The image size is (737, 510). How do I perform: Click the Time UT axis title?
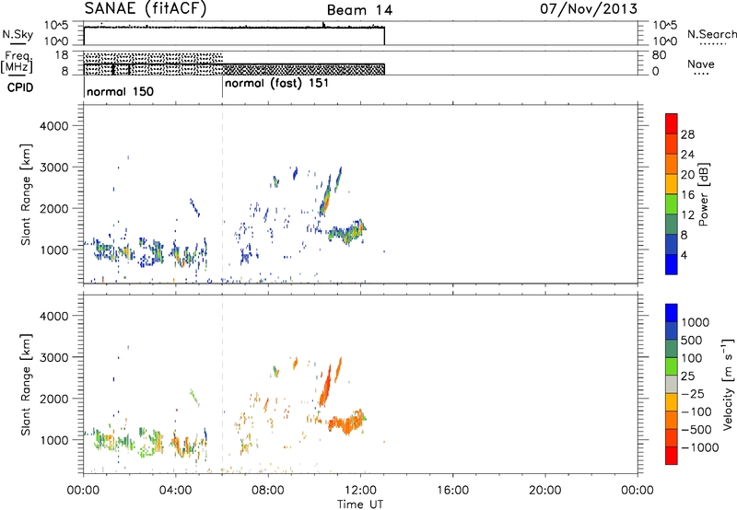coord(360,504)
